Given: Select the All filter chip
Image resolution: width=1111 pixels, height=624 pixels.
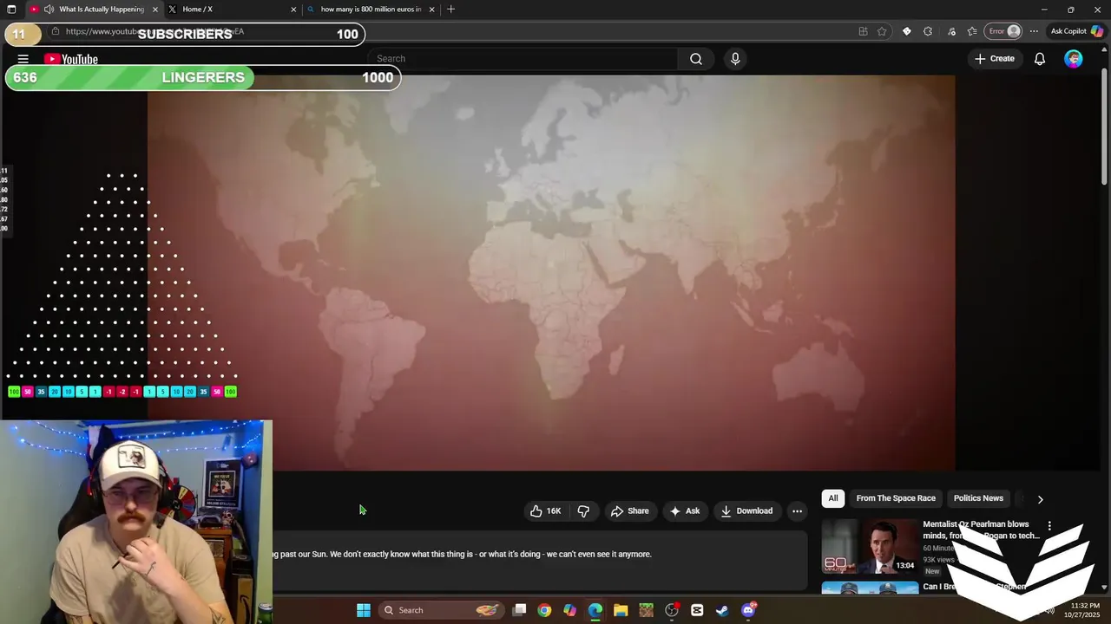Looking at the screenshot, I should pyautogui.click(x=833, y=498).
